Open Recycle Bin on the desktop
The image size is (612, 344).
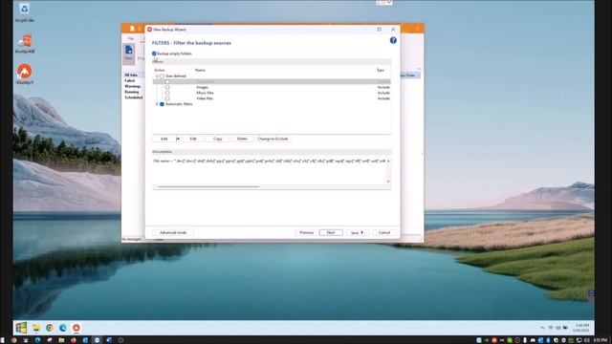click(24, 11)
